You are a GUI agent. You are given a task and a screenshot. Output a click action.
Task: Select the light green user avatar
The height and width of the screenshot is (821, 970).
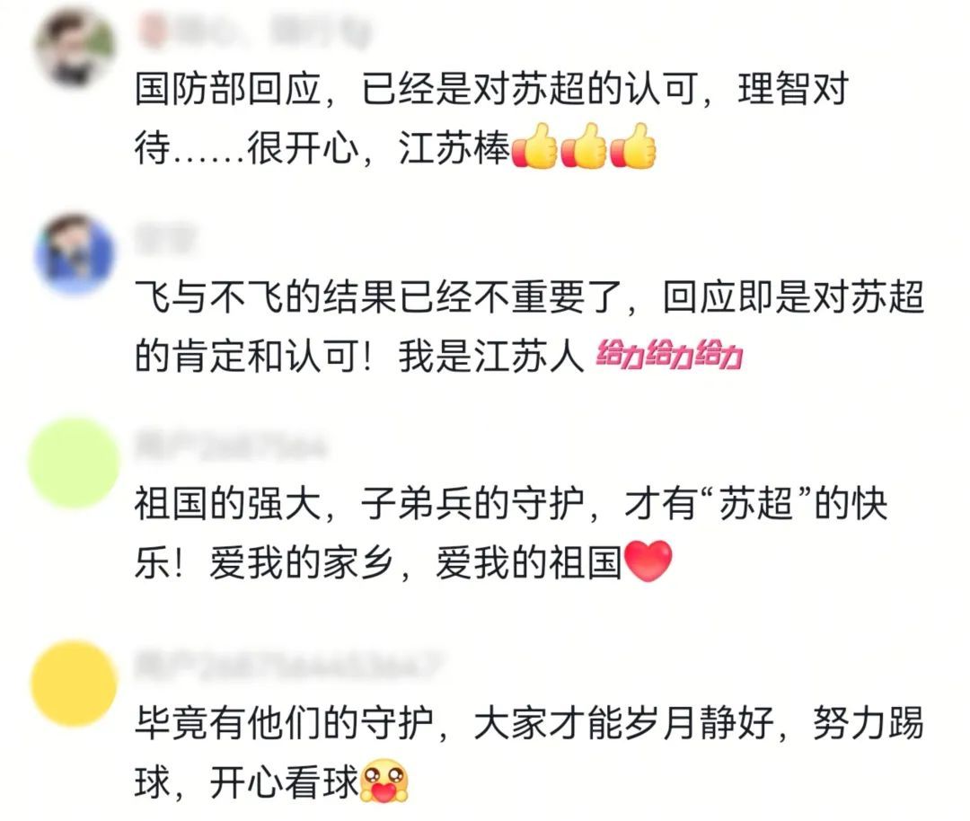coord(74,463)
